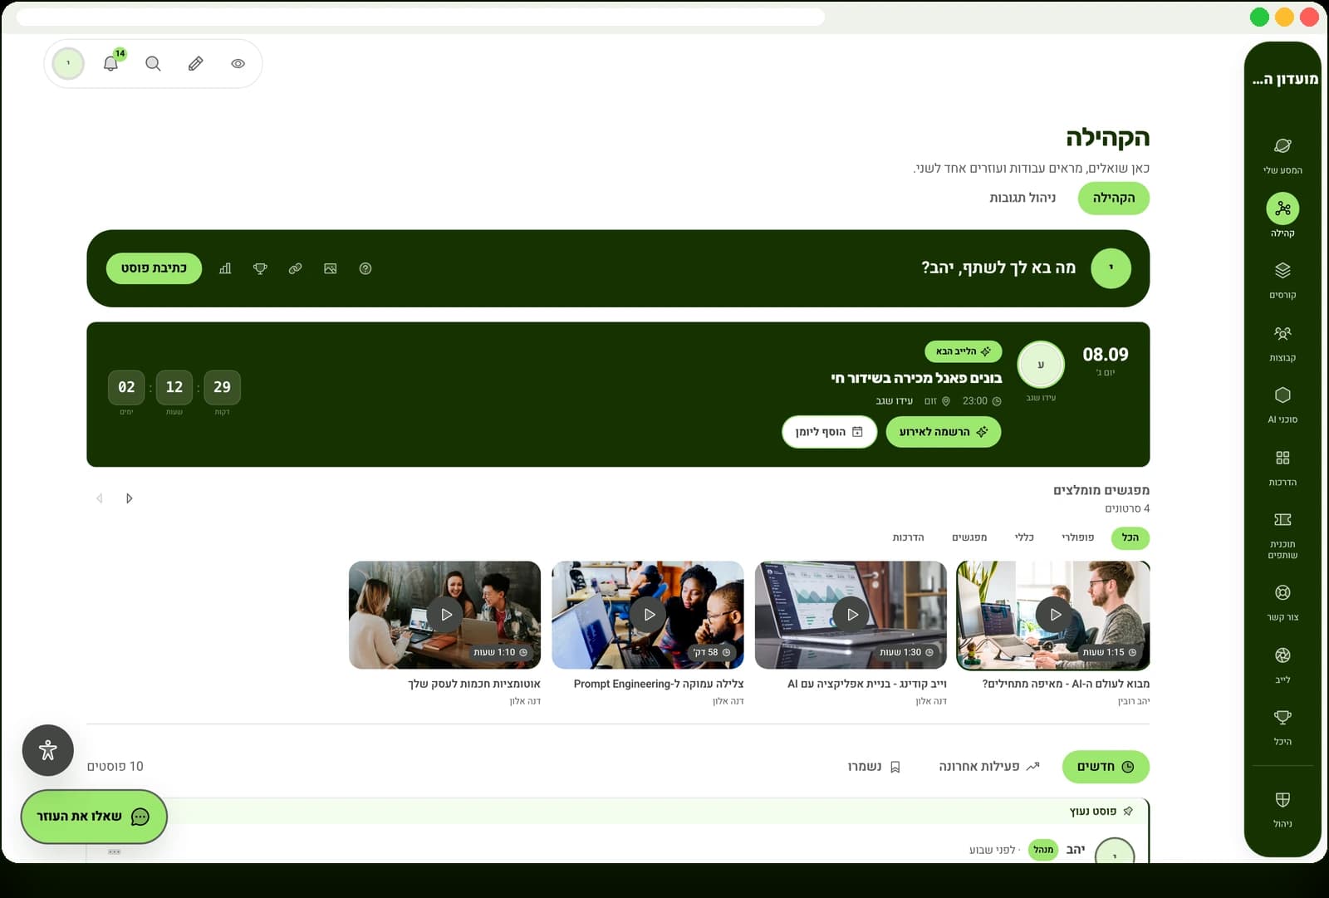Open קורסים layers icon in sidebar

coord(1282,270)
